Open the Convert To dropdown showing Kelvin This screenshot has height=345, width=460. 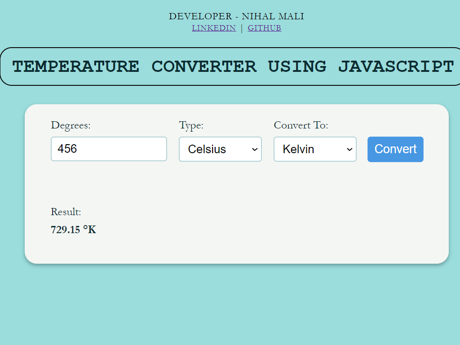[x=315, y=149]
